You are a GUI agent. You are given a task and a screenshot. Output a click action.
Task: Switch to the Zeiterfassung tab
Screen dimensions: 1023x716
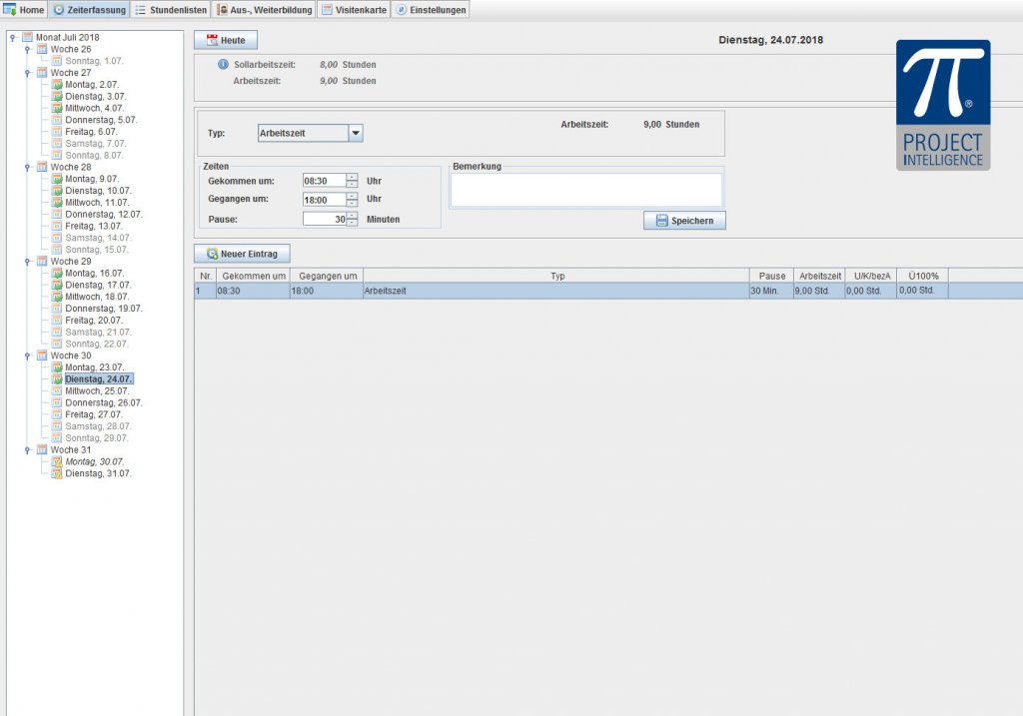(x=89, y=10)
